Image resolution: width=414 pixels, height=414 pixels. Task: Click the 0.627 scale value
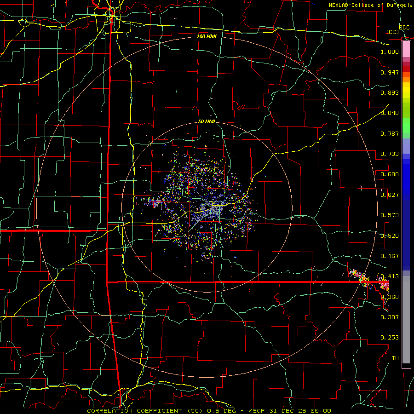pos(390,195)
